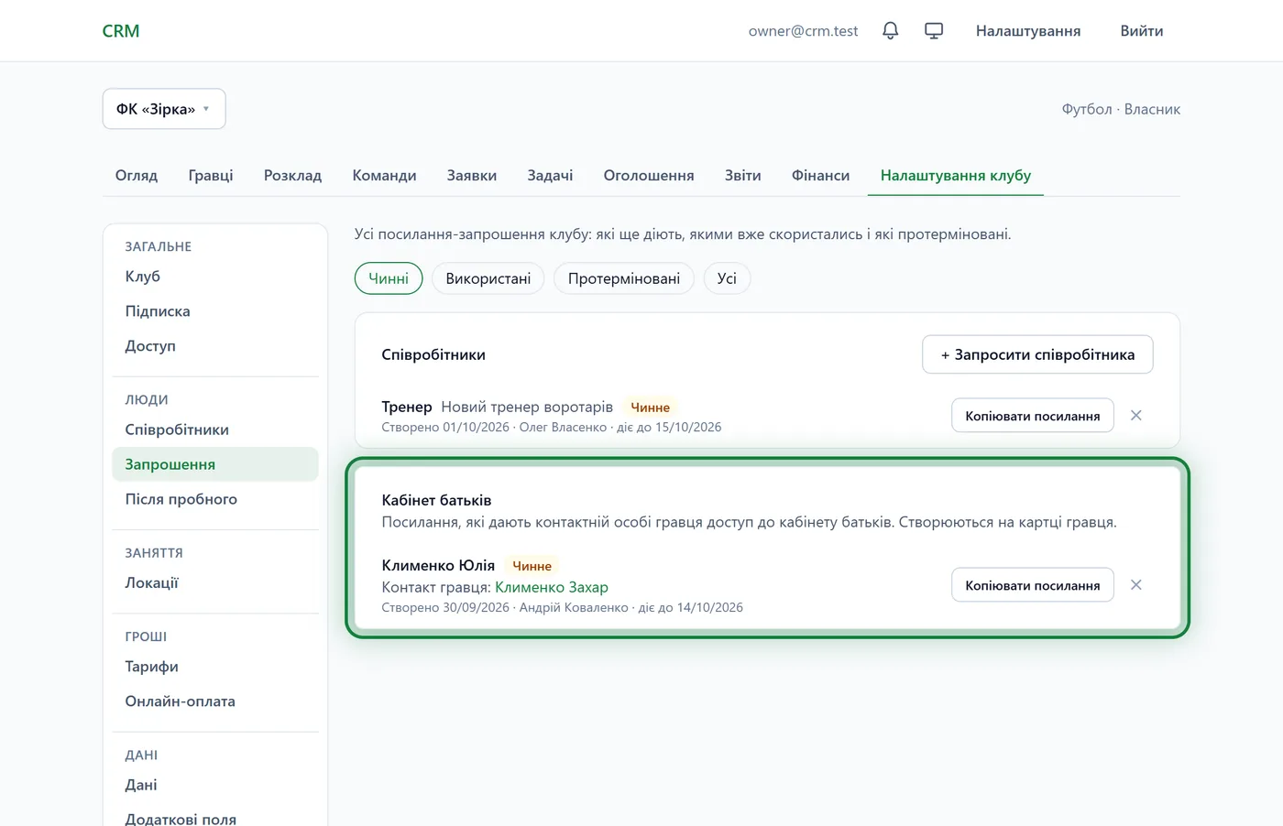Open player Клименко Захар link

pyautogui.click(x=552, y=587)
